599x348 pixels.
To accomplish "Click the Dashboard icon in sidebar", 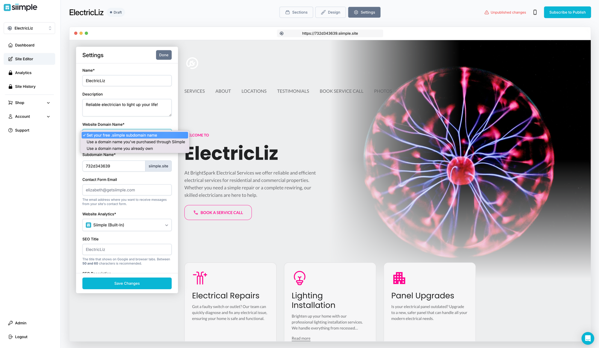I will point(10,45).
